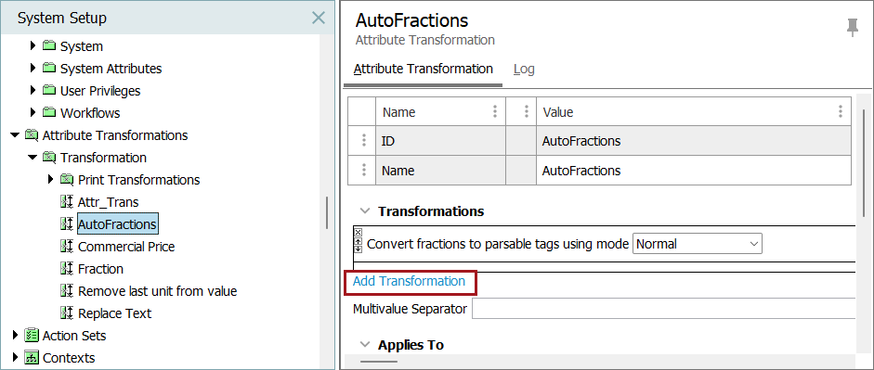Screen dimensions: 874x370
Task: Click the Commercial Price transformation icon
Action: [66, 247]
